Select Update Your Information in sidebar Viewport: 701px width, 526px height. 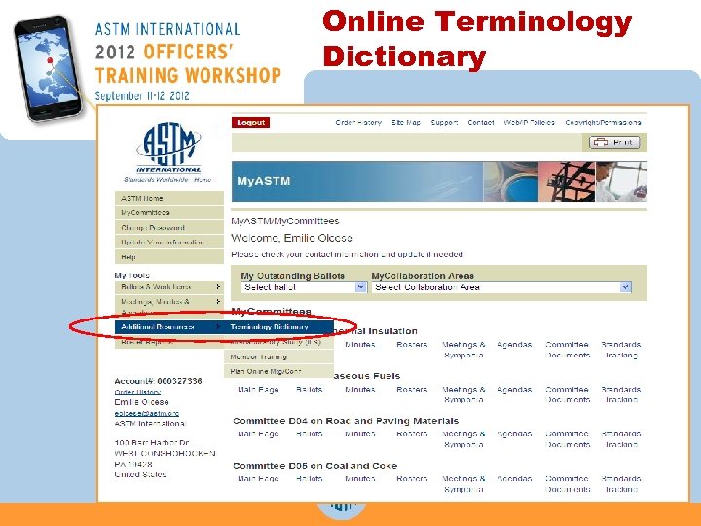[169, 243]
